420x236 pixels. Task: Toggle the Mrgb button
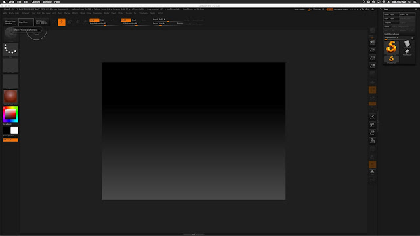tap(94, 20)
